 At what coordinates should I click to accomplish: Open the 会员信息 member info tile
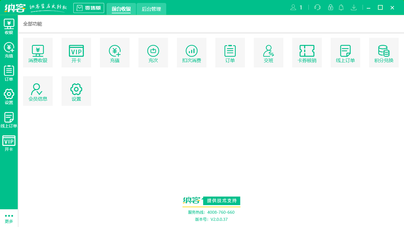tap(38, 91)
